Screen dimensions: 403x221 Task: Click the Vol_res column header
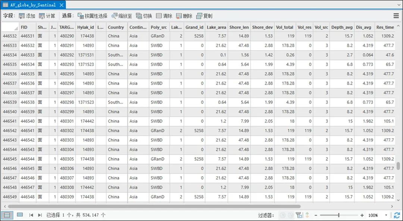click(x=304, y=27)
